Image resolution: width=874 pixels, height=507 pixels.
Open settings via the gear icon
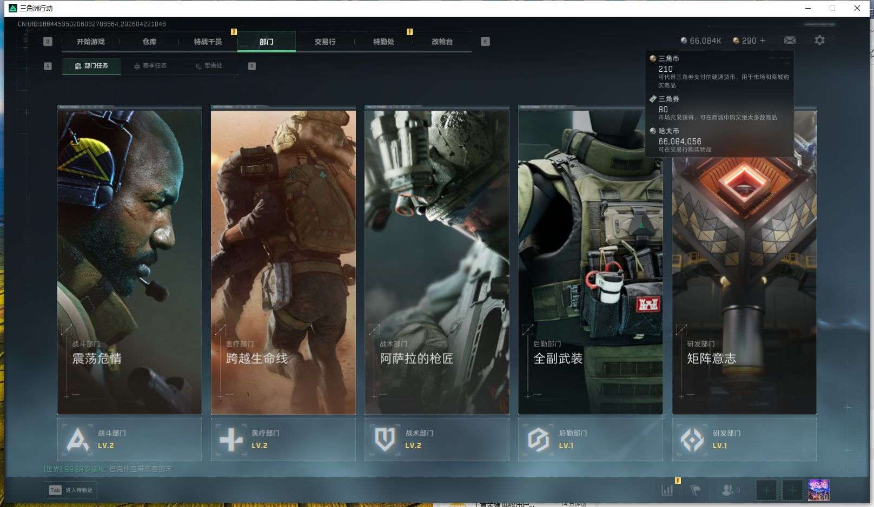(x=819, y=40)
